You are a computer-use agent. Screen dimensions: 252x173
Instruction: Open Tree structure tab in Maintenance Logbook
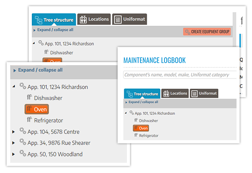142,94
